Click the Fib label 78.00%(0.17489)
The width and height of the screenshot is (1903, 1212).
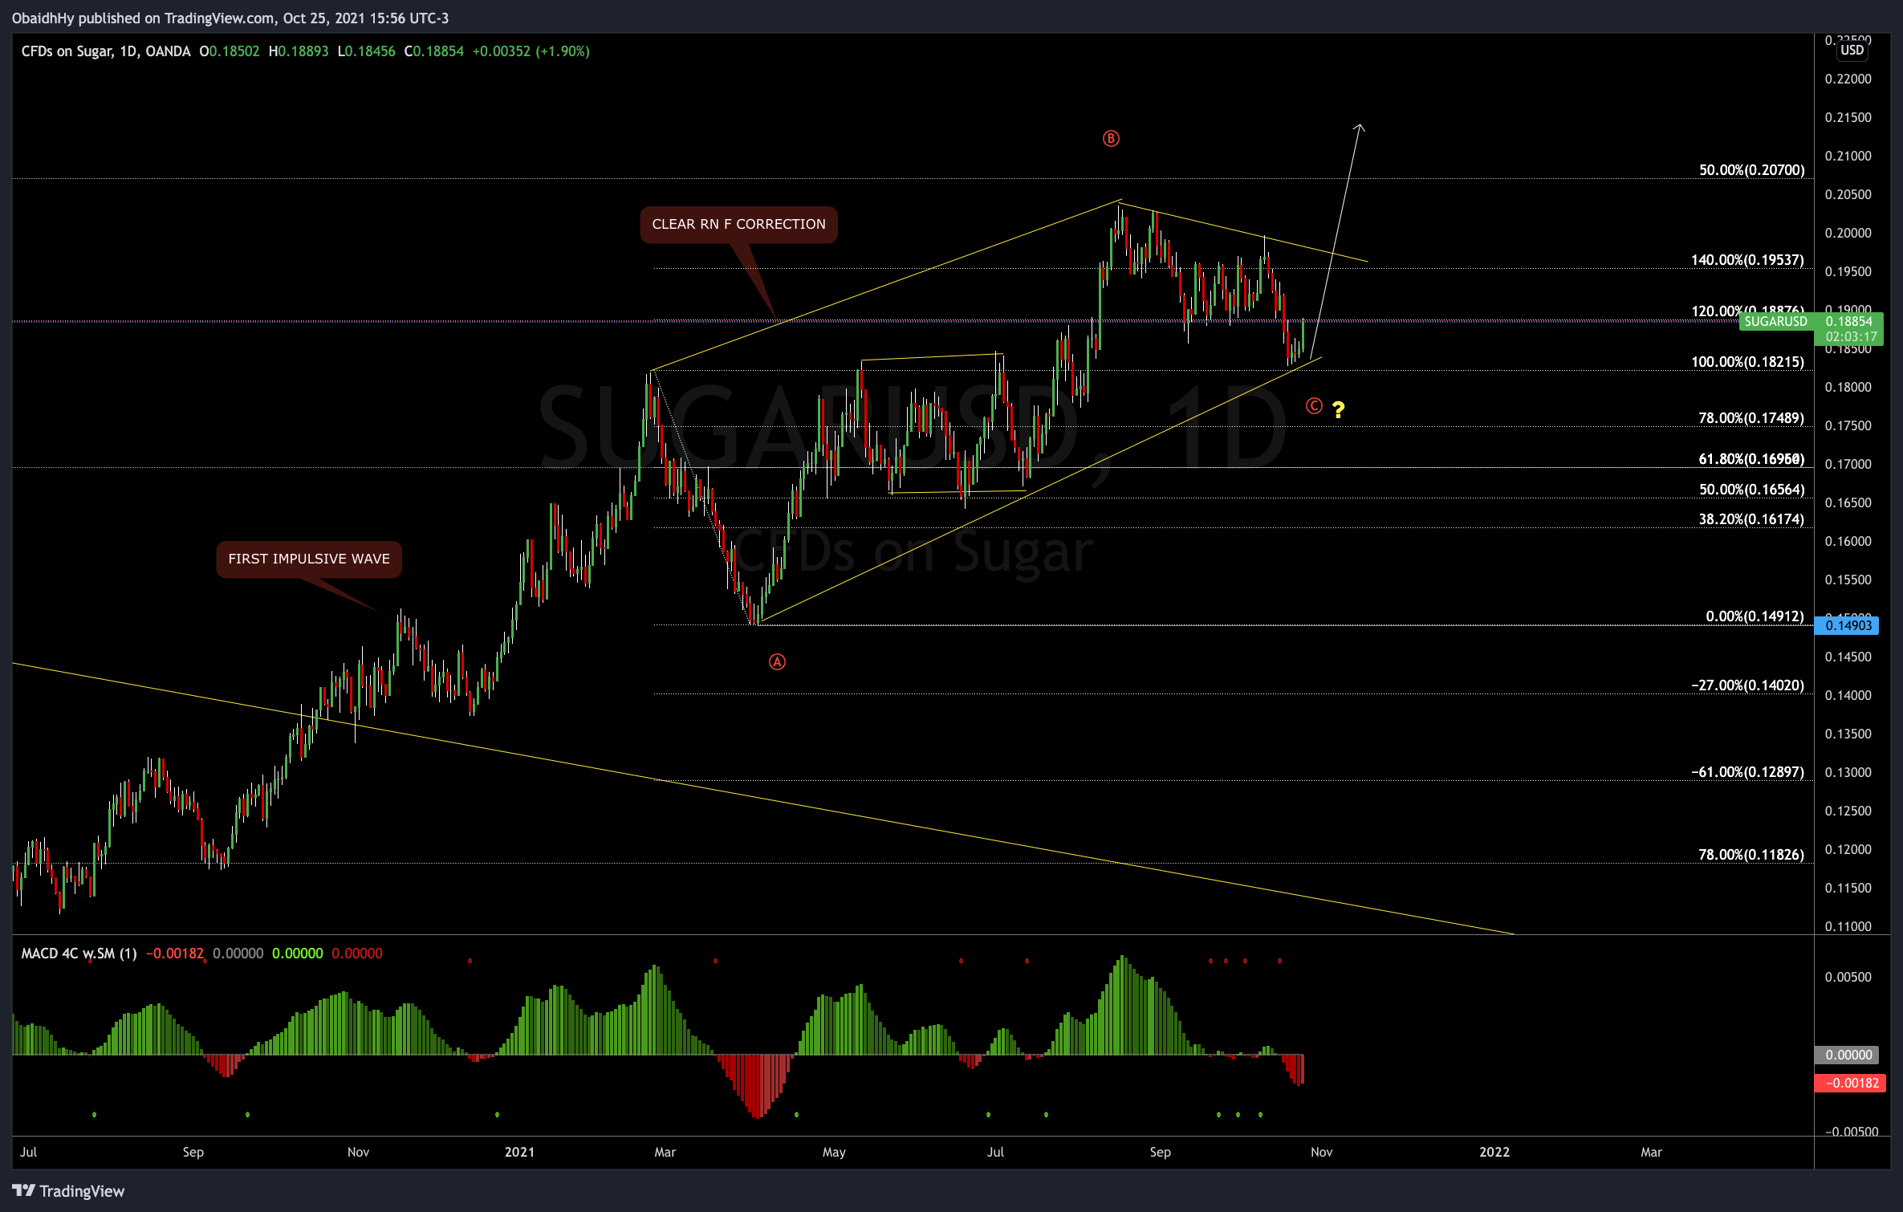1751,418
